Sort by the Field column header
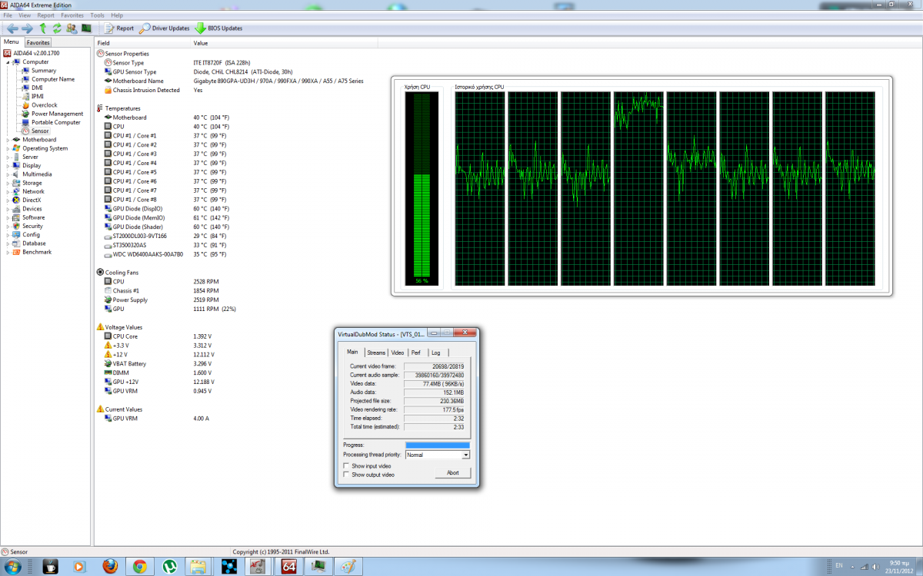This screenshot has width=923, height=576. 142,43
